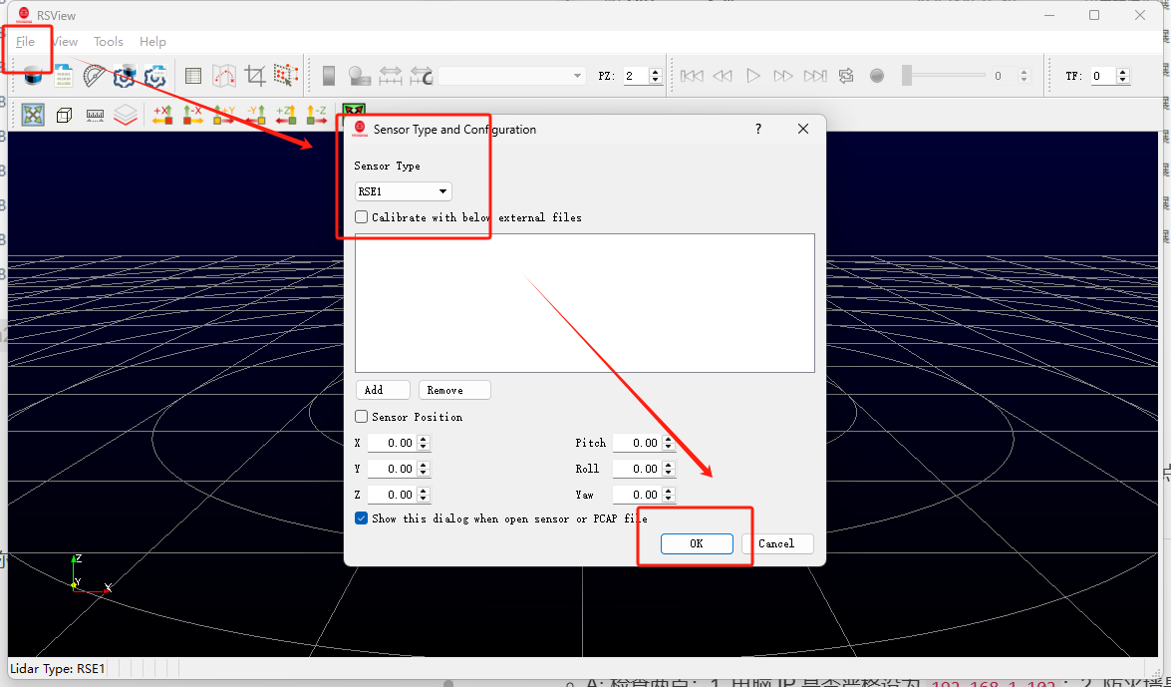
Task: Open the disabled combo box in toolbar
Action: 511,76
